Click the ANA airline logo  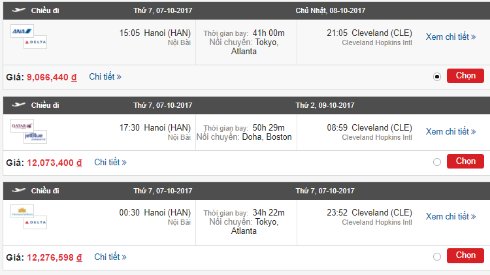(22, 31)
